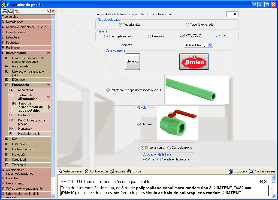
Task: Click the Imprimir printer icon
Action: coord(112,171)
